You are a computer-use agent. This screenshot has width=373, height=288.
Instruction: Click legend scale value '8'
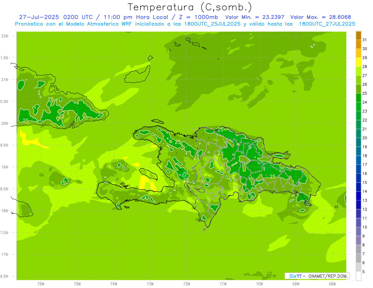point(363,245)
